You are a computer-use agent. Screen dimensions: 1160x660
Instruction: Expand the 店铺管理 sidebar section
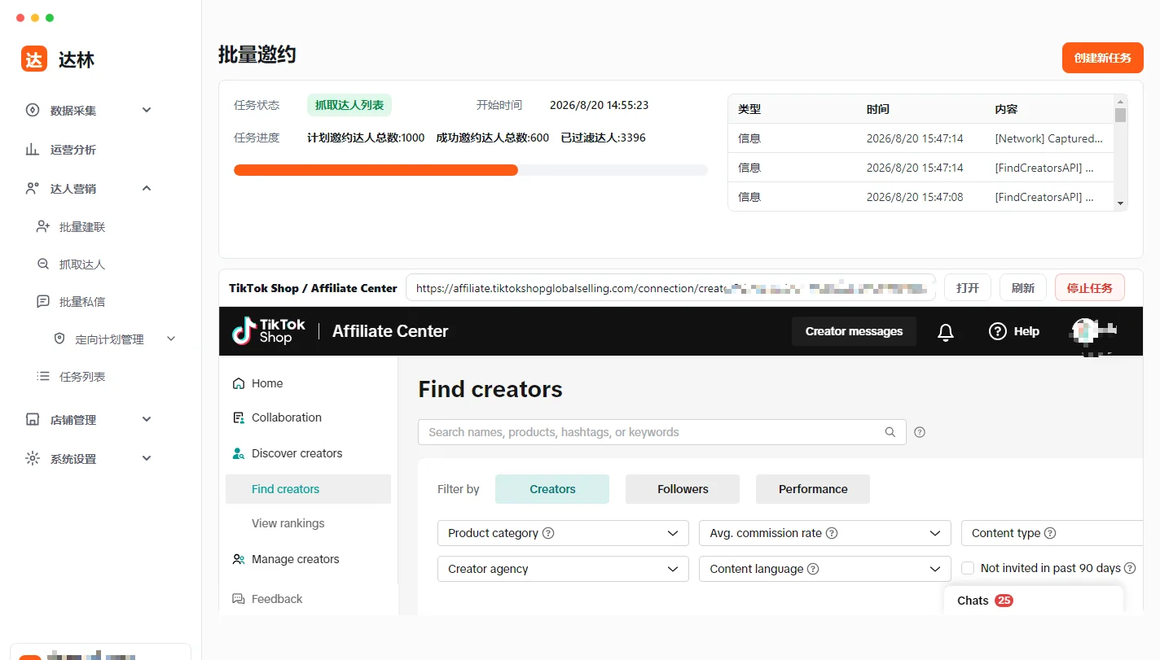147,419
